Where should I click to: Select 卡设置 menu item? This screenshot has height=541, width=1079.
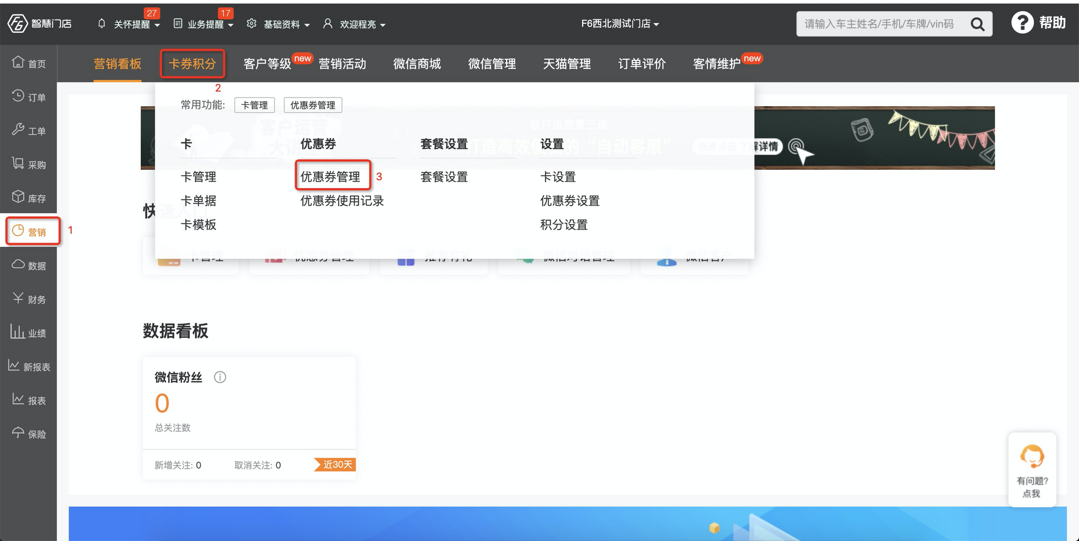point(558,177)
